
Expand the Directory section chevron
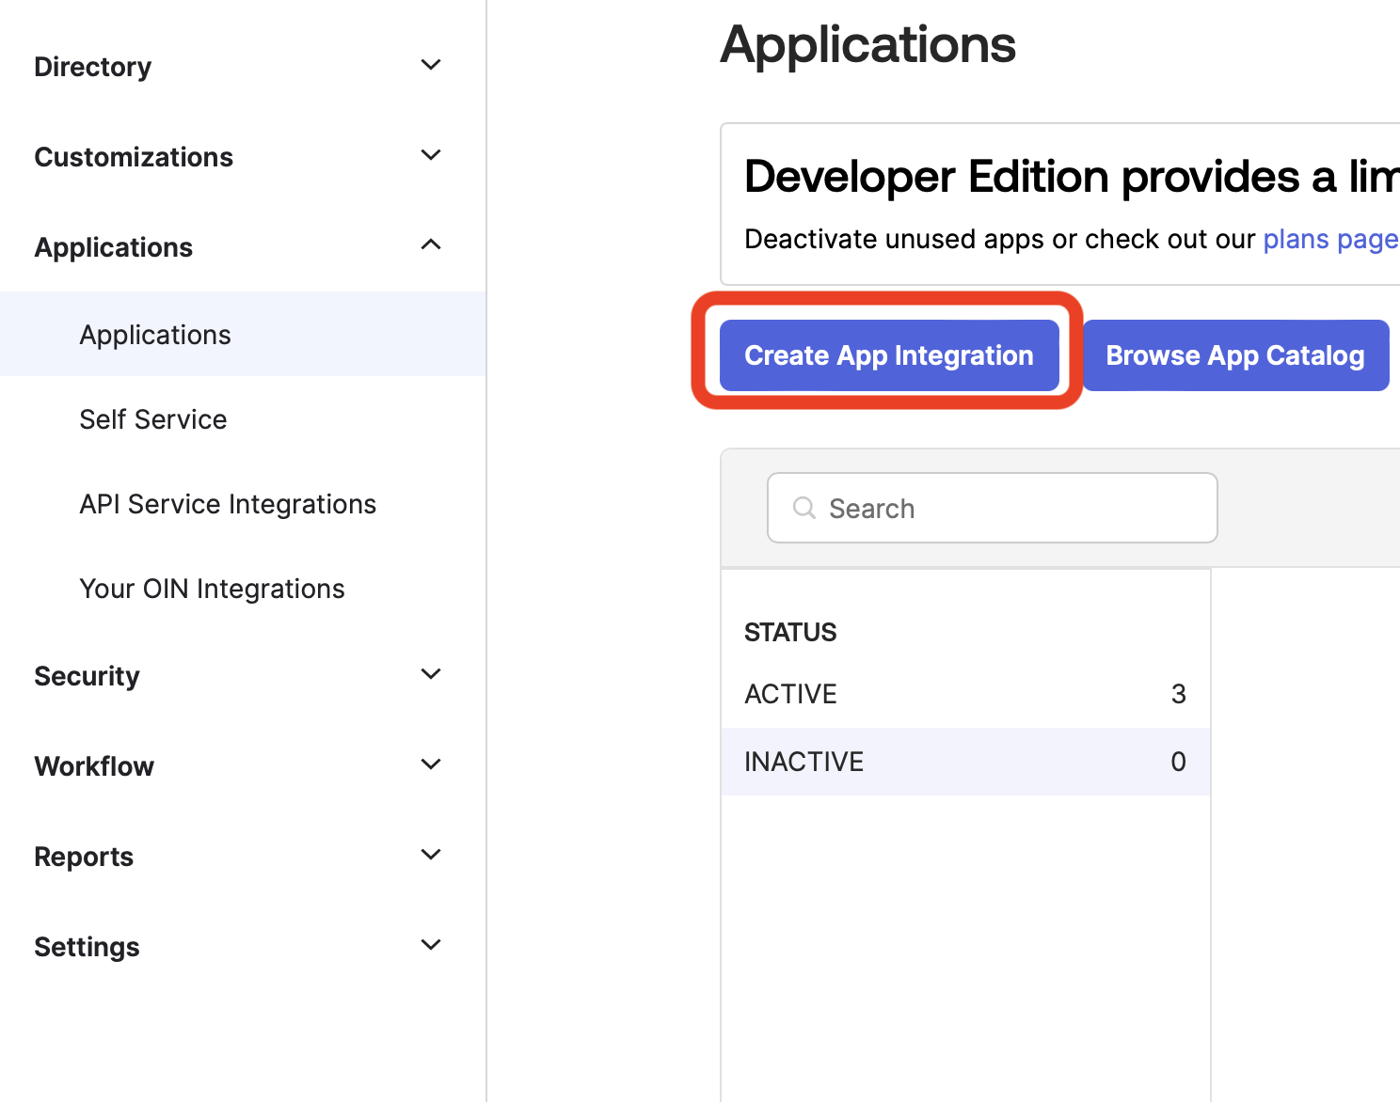(431, 65)
